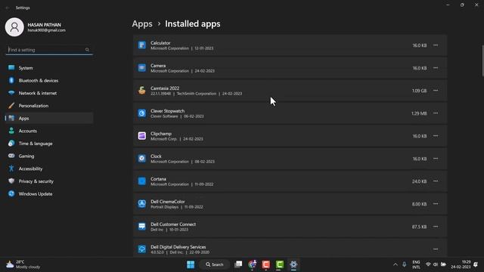Open the weather widget on taskbar
Viewport: 484px width, 272px height.
coord(23,264)
